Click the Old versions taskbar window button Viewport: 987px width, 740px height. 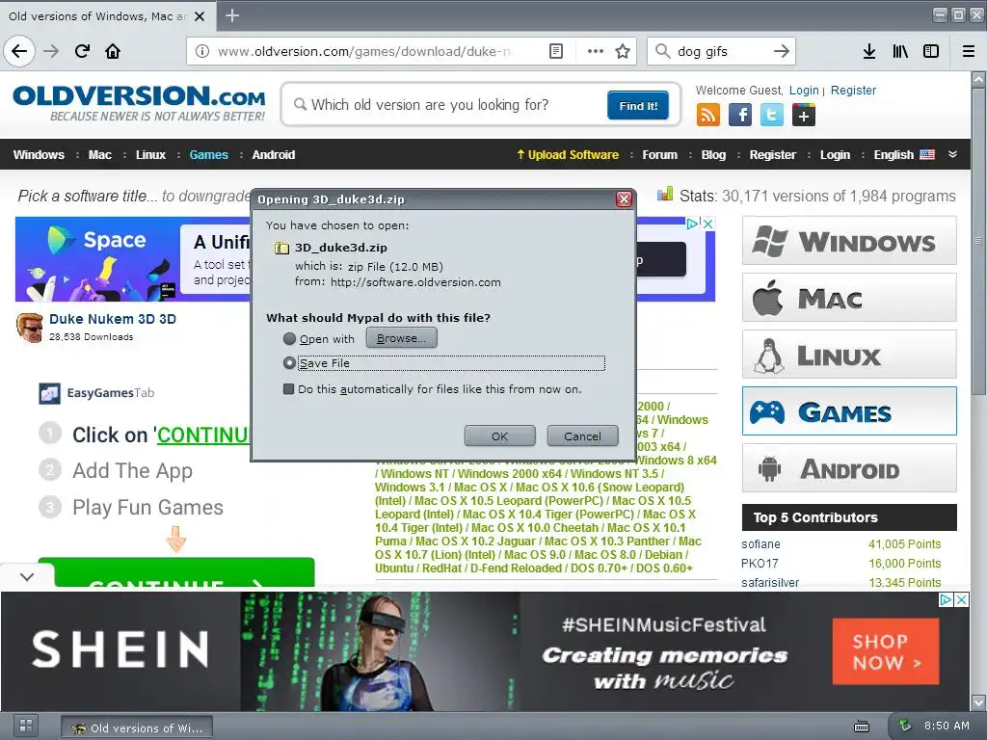pos(137,727)
